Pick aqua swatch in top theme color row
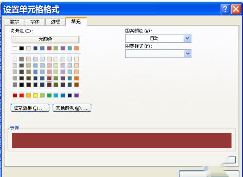The height and width of the screenshot is (177, 243). point(69,48)
